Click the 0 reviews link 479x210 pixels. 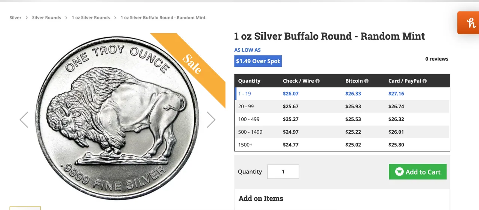(437, 59)
